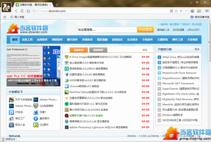Image resolution: width=211 pixels, height=142 pixels.
Task: Click the bookmarks bar star icon
Action: (5, 17)
